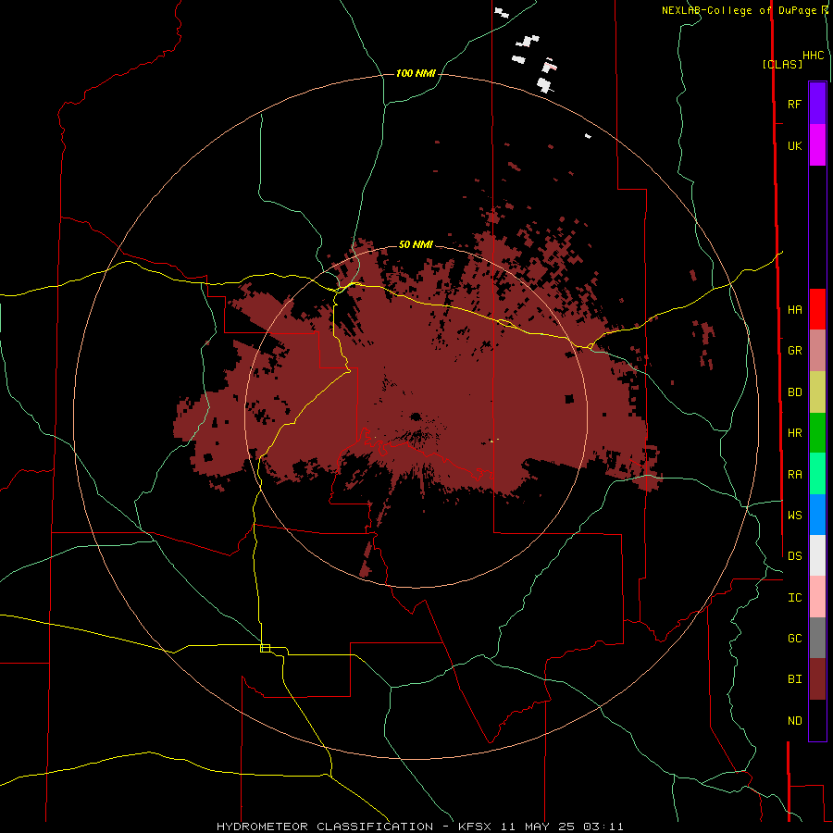The image size is (833, 833).
Task: Click the small yellow pixel in the echo
Action: [x=492, y=441]
